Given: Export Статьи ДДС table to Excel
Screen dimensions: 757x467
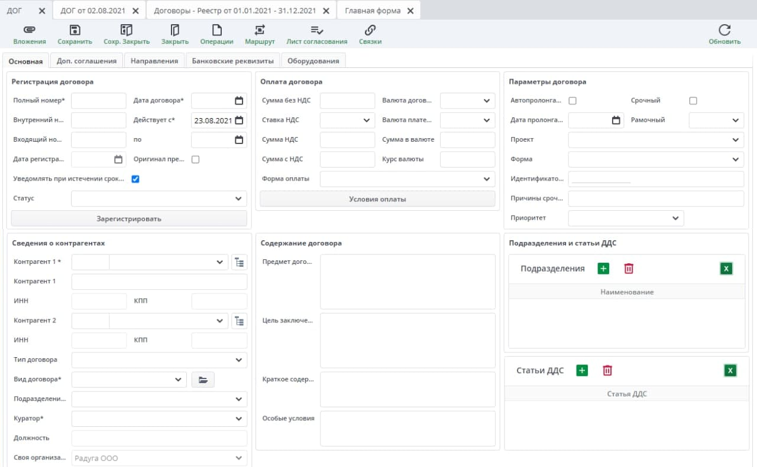Looking at the screenshot, I should (x=730, y=371).
